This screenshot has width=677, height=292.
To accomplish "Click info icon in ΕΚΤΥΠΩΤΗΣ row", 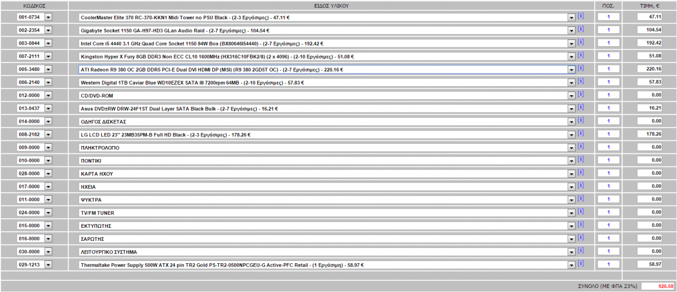I will (x=581, y=224).
